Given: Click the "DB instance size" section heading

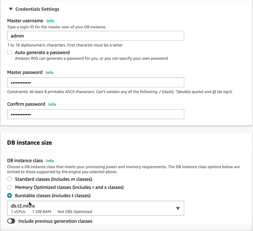Looking at the screenshot, I should 29,143.
